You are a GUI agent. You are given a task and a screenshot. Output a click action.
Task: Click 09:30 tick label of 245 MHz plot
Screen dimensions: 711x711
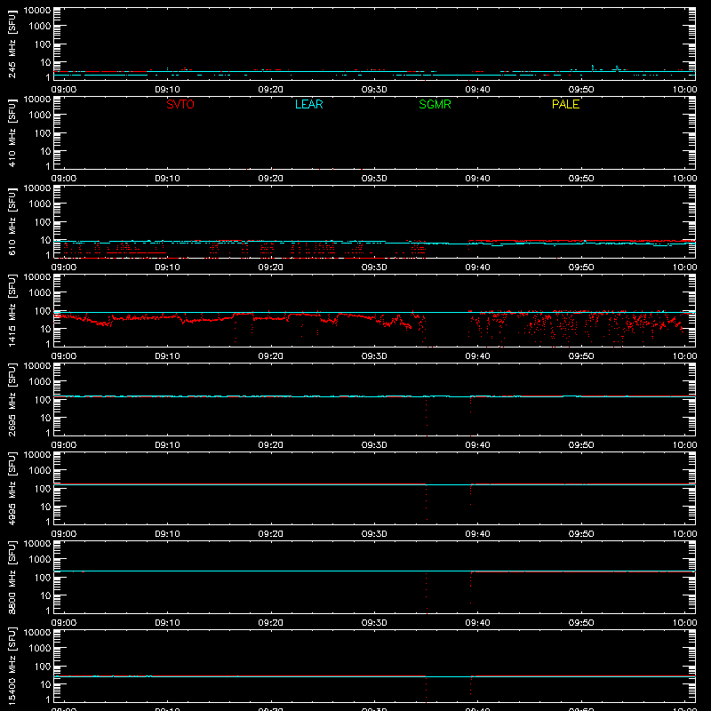374,90
